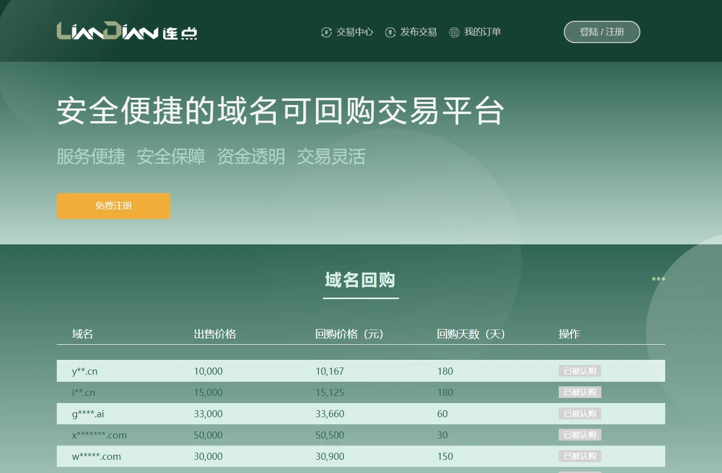Click 已被认购 button for g****.ai

580,414
